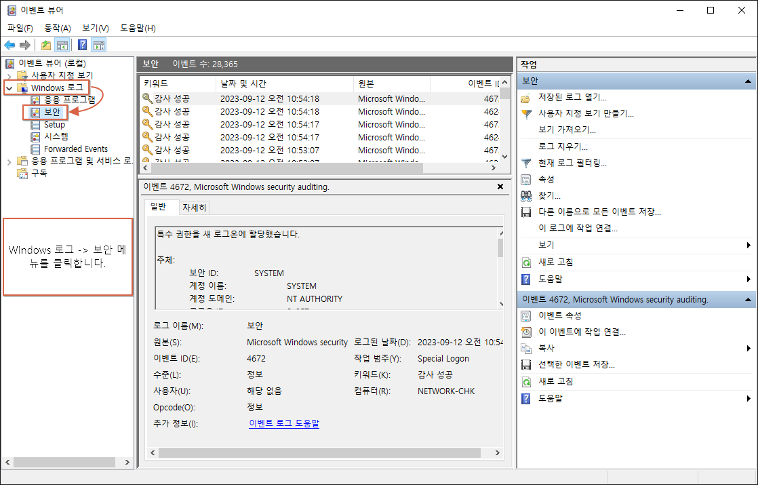Click 로그 지우기 action
758x485 pixels.
point(563,147)
